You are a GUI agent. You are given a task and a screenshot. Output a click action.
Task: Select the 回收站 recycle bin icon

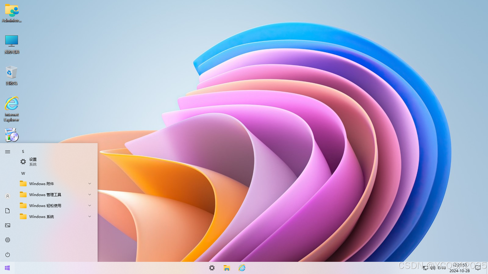(12, 75)
